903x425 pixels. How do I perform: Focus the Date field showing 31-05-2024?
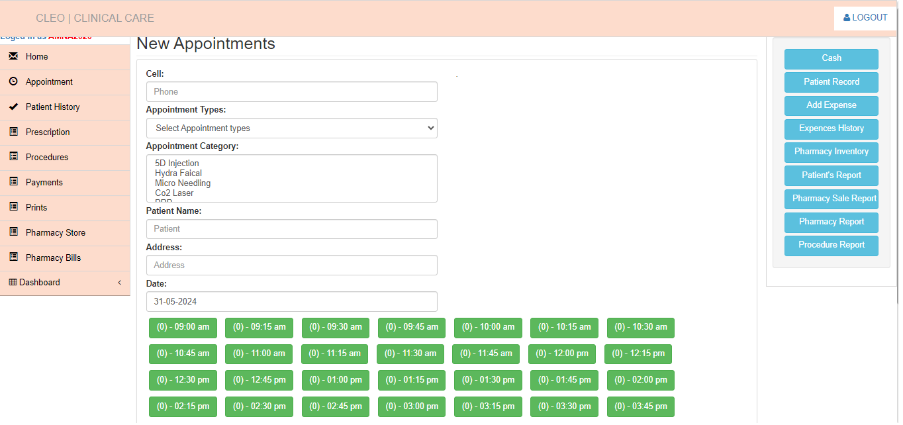tap(291, 302)
